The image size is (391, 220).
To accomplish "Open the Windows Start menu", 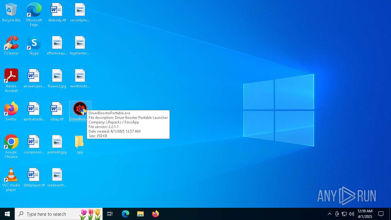I will click(x=7, y=214).
